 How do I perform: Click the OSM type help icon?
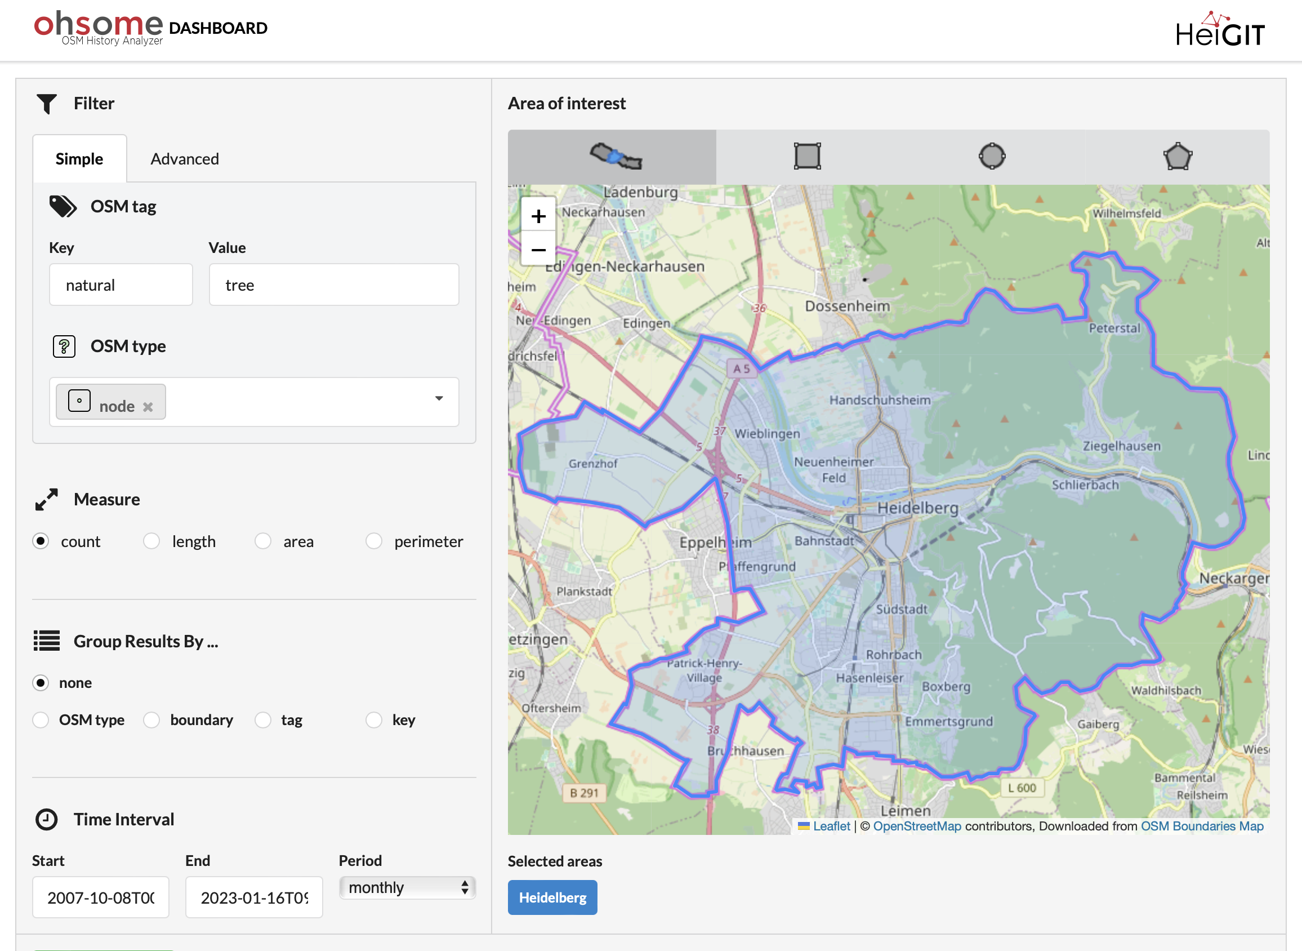click(x=64, y=346)
